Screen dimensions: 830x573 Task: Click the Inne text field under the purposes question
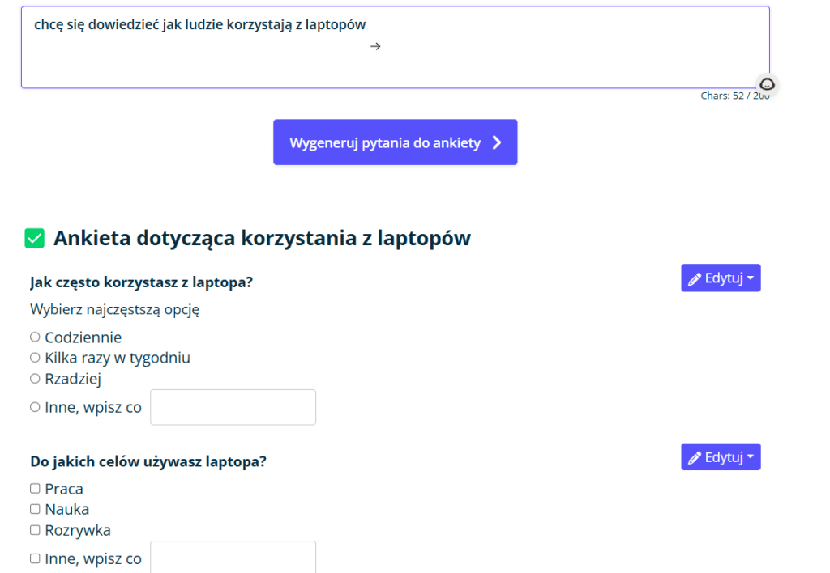pos(233,558)
